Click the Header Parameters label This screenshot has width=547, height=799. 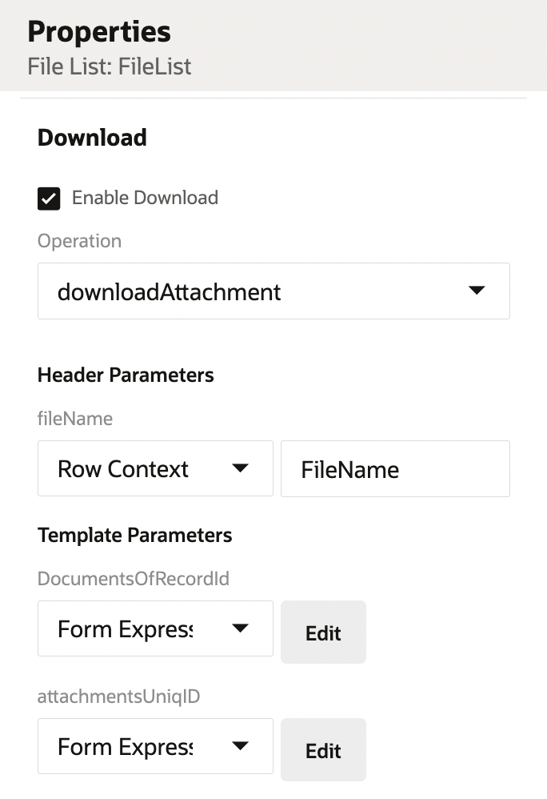point(126,374)
